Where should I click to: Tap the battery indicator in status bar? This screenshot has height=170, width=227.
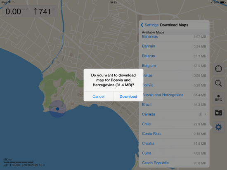click(x=222, y=2)
